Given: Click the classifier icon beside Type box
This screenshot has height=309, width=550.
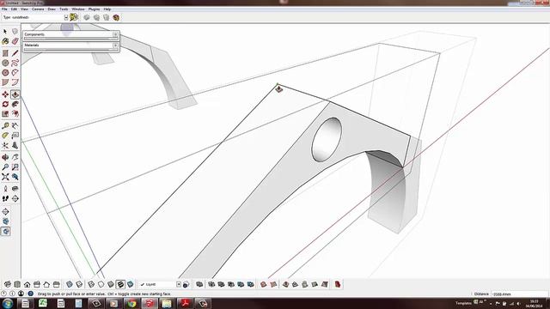Looking at the screenshot, I should pyautogui.click(x=74, y=17).
